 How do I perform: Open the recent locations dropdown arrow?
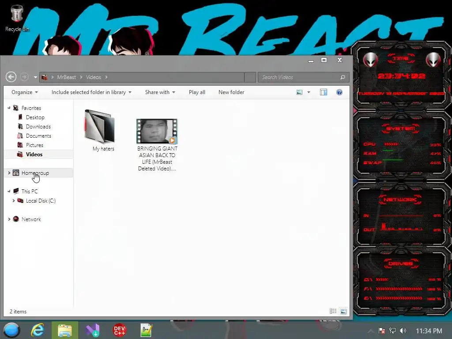coord(35,77)
